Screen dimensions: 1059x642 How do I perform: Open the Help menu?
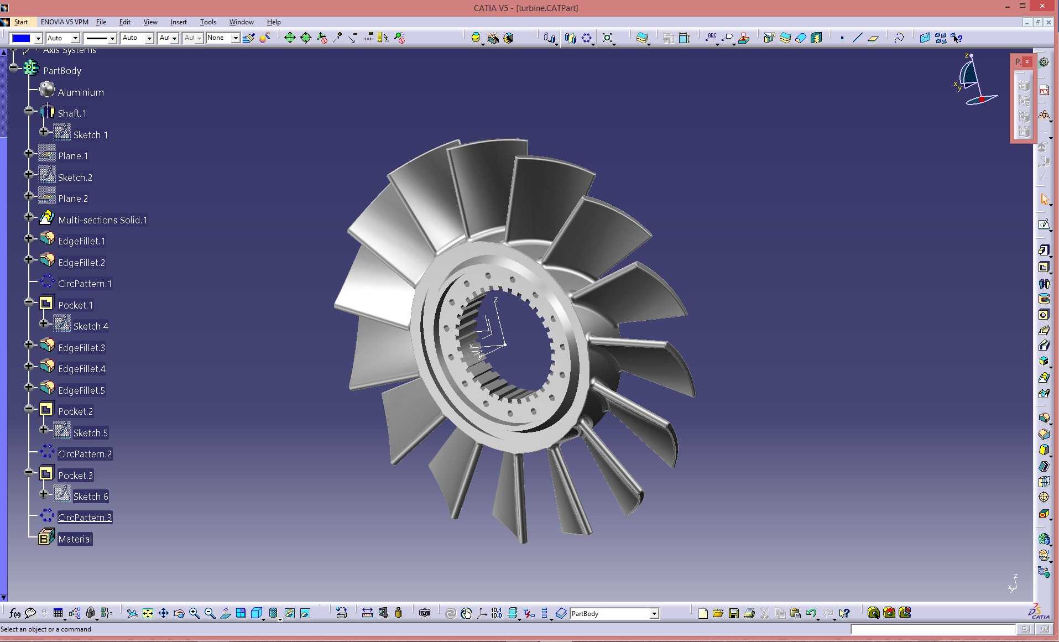tap(274, 22)
